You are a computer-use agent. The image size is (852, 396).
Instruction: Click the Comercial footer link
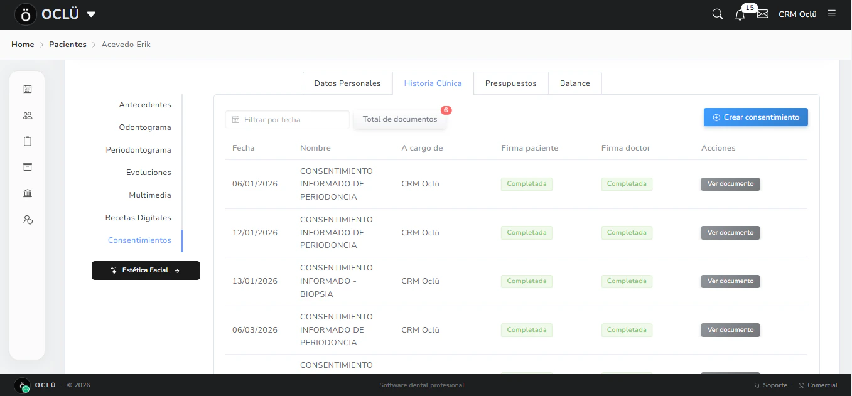coord(817,385)
